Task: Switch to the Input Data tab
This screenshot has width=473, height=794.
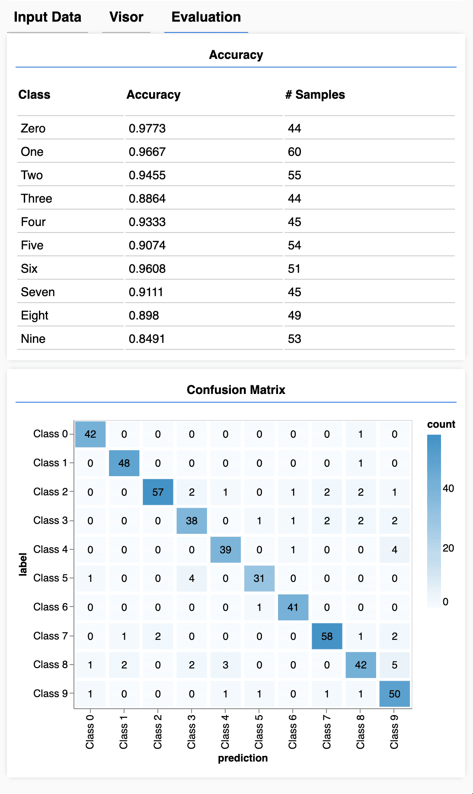Action: coord(48,17)
